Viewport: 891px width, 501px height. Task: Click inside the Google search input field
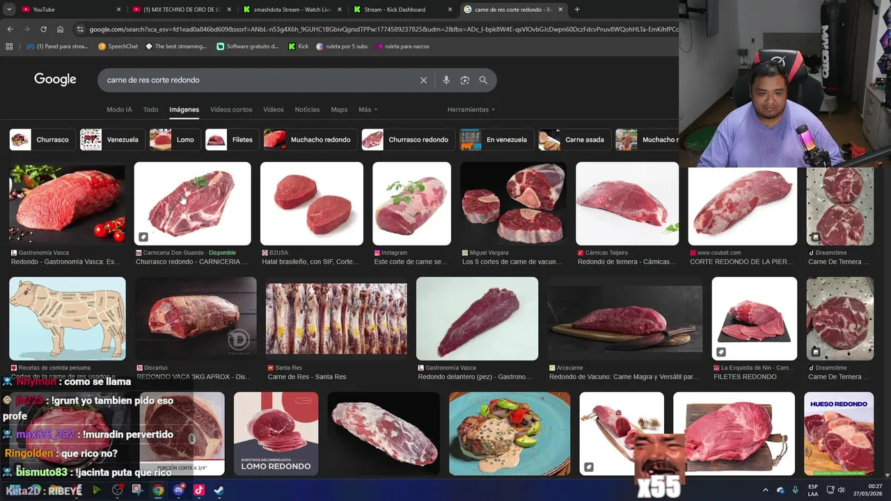tap(258, 80)
